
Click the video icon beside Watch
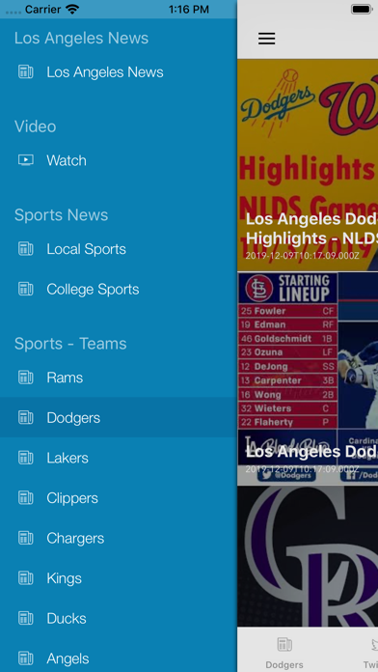coord(26,160)
